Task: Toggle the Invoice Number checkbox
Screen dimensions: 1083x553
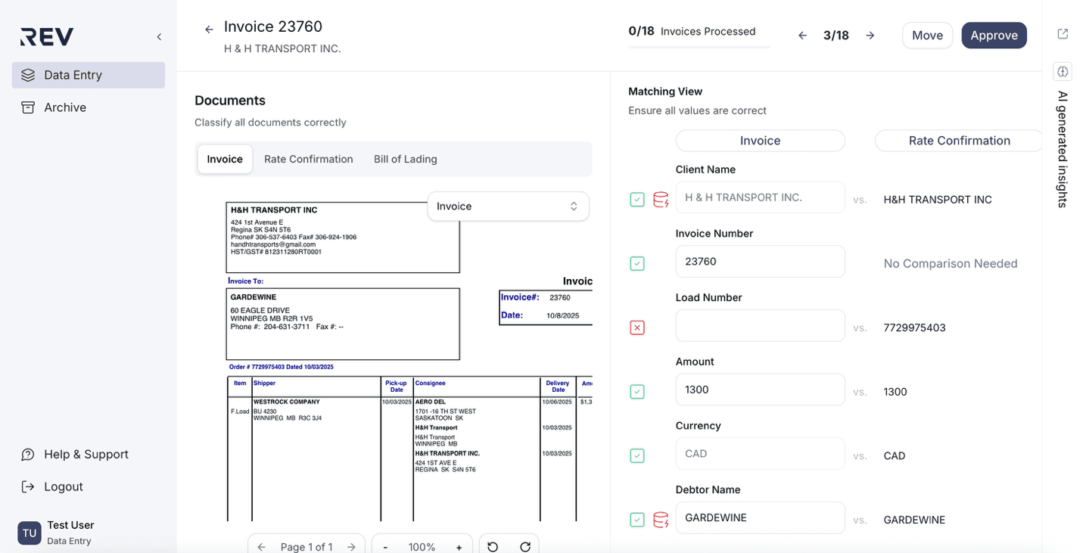Action: 637,264
